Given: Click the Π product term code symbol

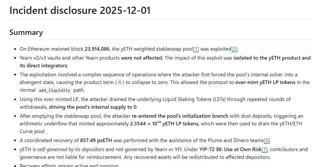Looking at the screenshot, I should tap(119, 83).
